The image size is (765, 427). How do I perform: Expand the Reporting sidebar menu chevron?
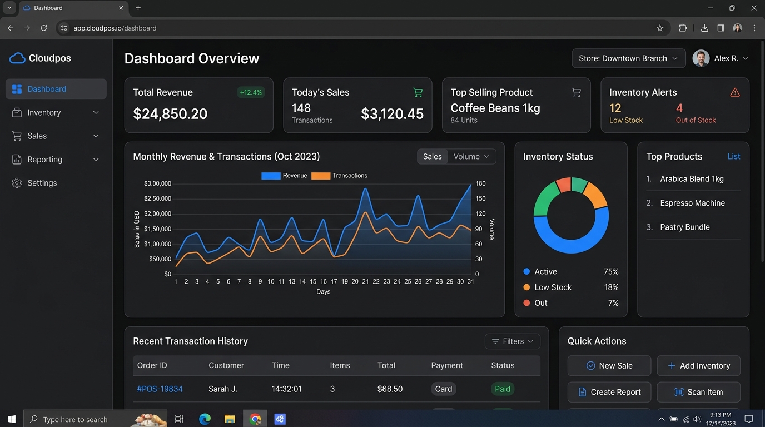coord(96,160)
